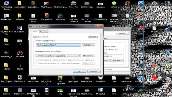Screen dimensions: 172x97
Task: Click the Шаблоны button in background window
Action: click(117, 61)
